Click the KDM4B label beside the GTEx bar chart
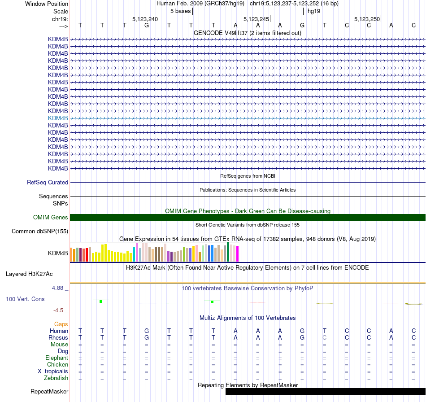 58,253
